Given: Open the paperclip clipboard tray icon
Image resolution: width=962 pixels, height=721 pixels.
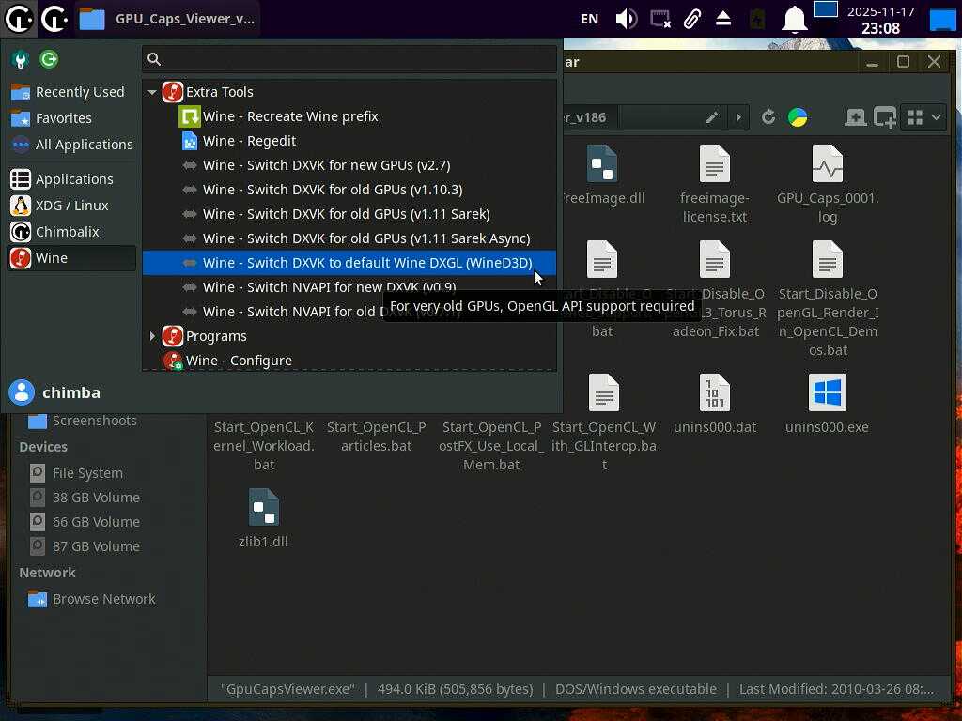Looking at the screenshot, I should pyautogui.click(x=692, y=19).
